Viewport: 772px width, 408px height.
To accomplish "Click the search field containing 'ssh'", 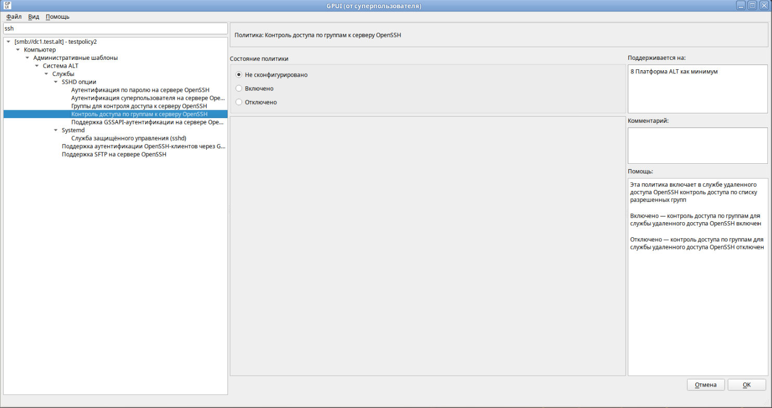I will [116, 29].
